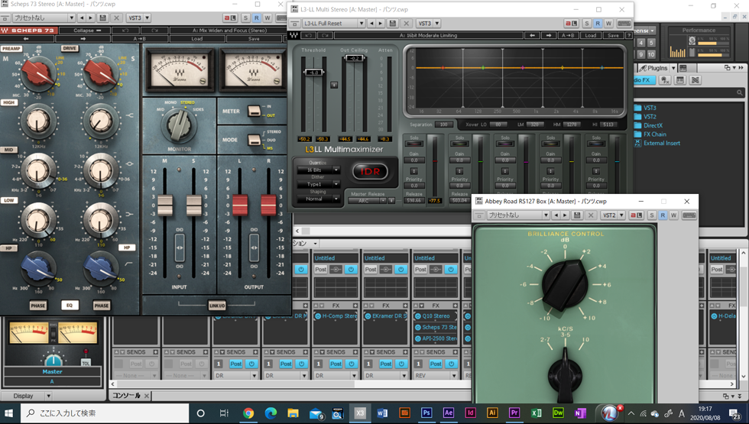Open the virtual keyboard icon in L3-LL window
Viewport: 749px width, 424px height.
[624, 23]
